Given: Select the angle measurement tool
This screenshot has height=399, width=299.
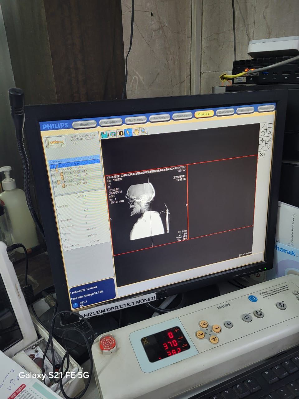Looking at the screenshot, I should coord(269,140).
